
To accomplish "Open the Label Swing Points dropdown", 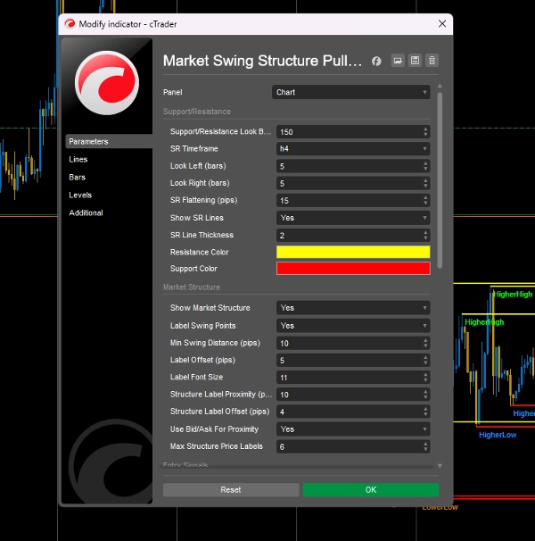I will (x=353, y=326).
